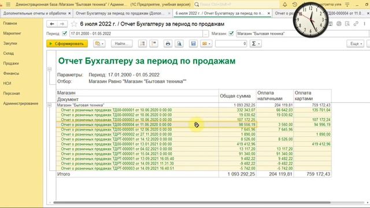This screenshot has height=208, width=370.
Task: Close the 6 июля 2022 г. tab
Action: click(268, 13)
